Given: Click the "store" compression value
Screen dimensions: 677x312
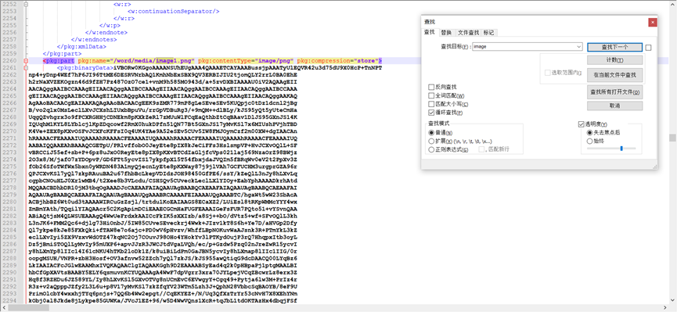Looking at the screenshot, I should pos(366,61).
